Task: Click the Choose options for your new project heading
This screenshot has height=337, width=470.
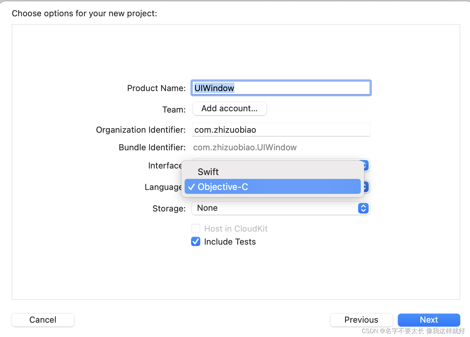Action: coord(84,13)
